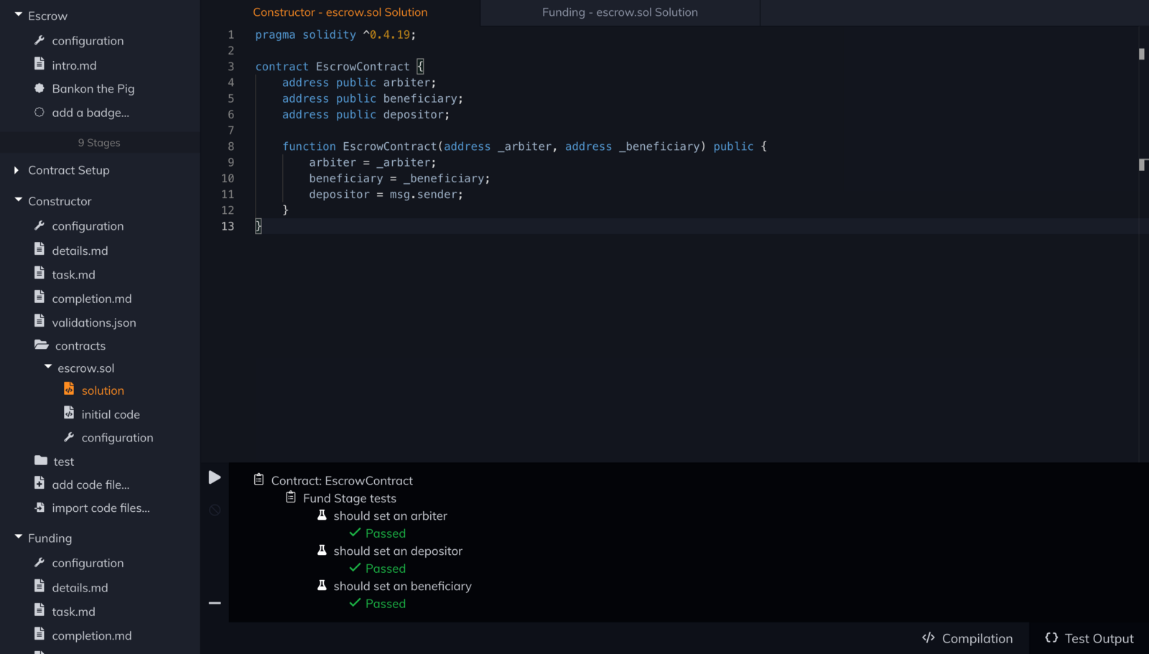Select the Constructor - escrow.sol Solution tab
The image size is (1149, 654).
[340, 12]
